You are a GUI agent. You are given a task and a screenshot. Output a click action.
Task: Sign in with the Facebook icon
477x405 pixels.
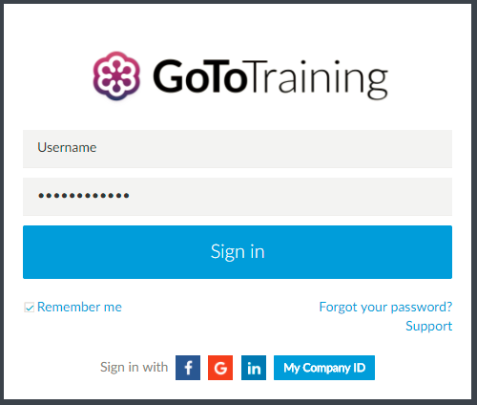click(188, 368)
